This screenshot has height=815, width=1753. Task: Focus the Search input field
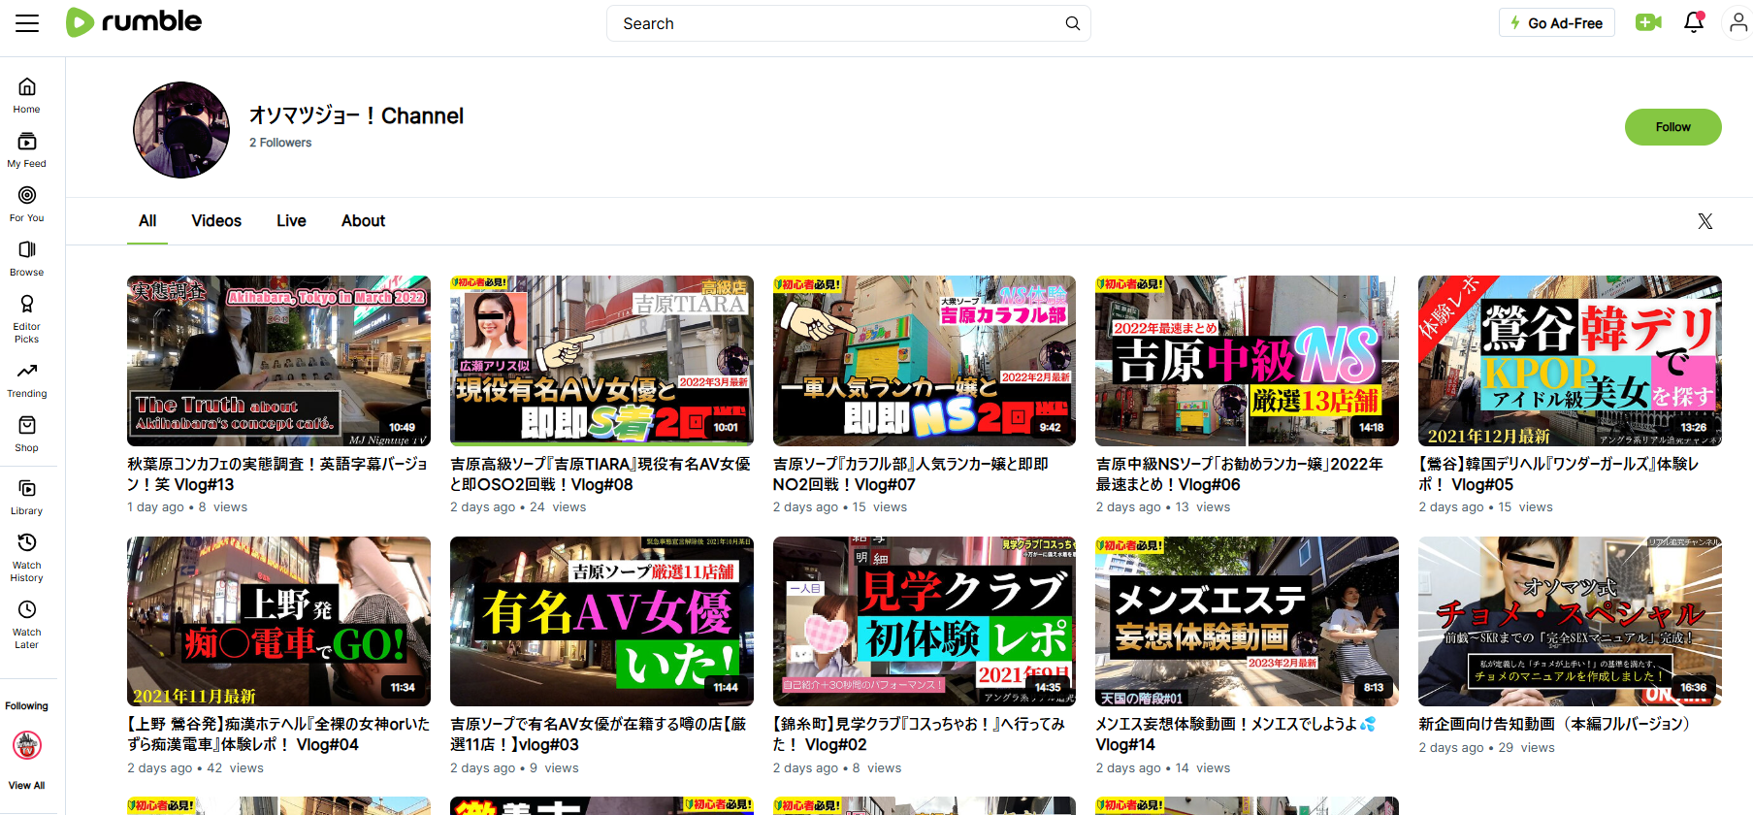834,23
